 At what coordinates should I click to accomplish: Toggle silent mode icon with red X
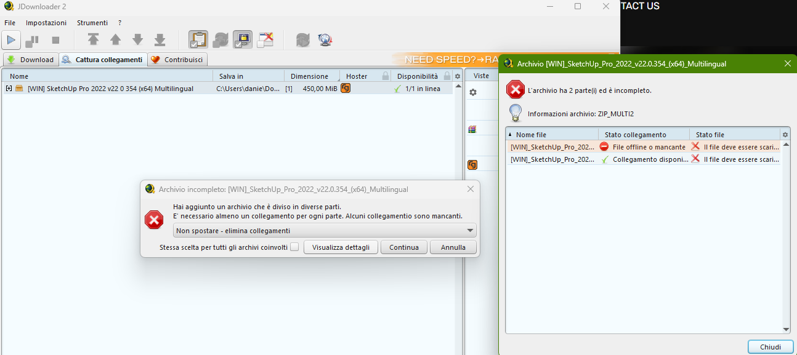click(265, 40)
